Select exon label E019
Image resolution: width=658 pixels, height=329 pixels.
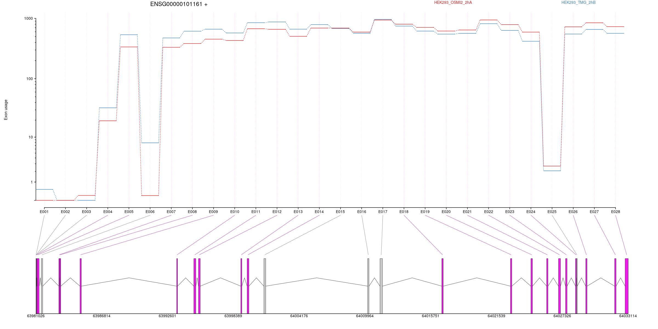(x=425, y=212)
